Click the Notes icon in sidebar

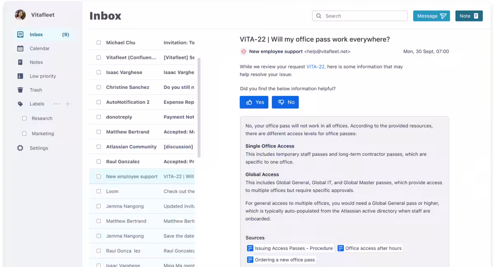click(x=20, y=62)
